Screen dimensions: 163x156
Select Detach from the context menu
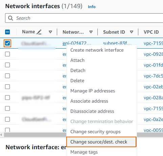78,70
